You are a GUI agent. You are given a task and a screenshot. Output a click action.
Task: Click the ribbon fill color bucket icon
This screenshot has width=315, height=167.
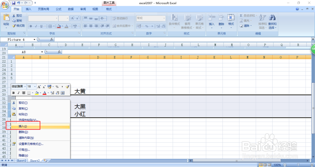click(59, 26)
